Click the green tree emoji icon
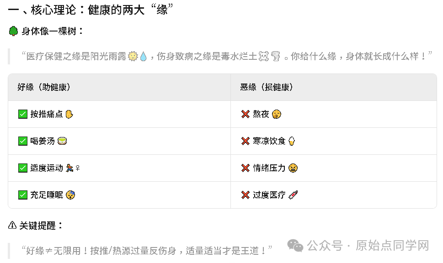 point(13,32)
